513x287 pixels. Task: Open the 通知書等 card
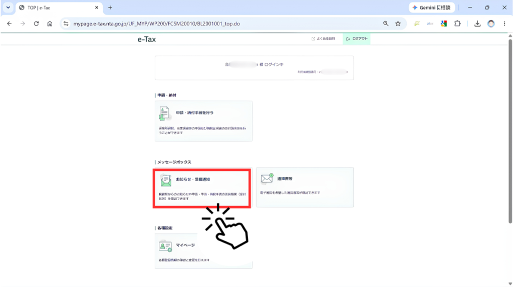point(305,187)
